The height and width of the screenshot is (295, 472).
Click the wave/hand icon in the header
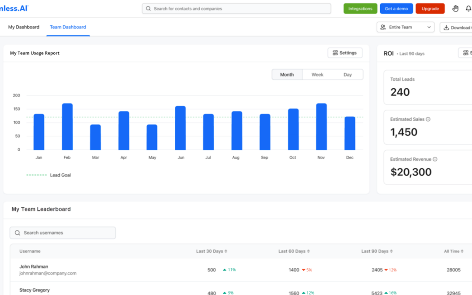tap(455, 8)
